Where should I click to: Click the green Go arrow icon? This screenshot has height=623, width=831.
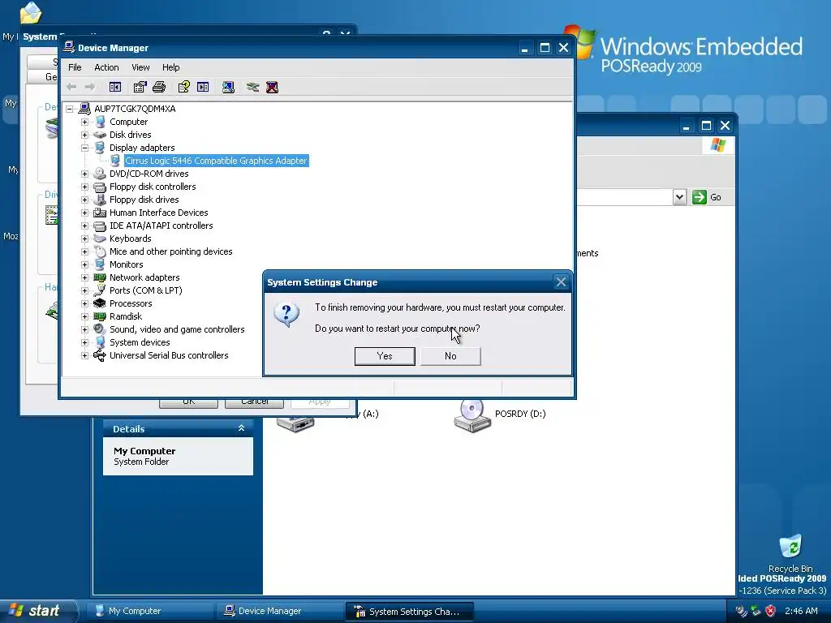tap(700, 197)
